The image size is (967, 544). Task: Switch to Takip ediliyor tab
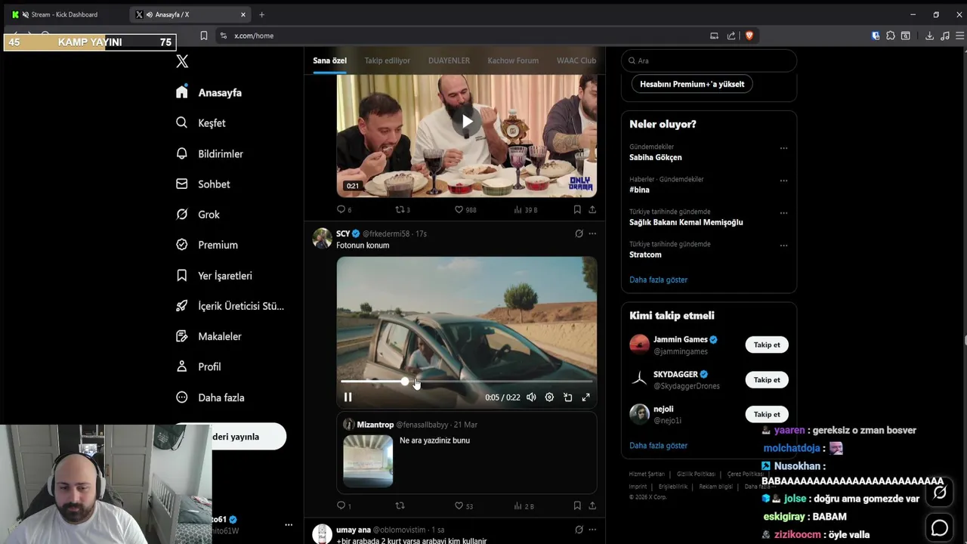coord(387,60)
